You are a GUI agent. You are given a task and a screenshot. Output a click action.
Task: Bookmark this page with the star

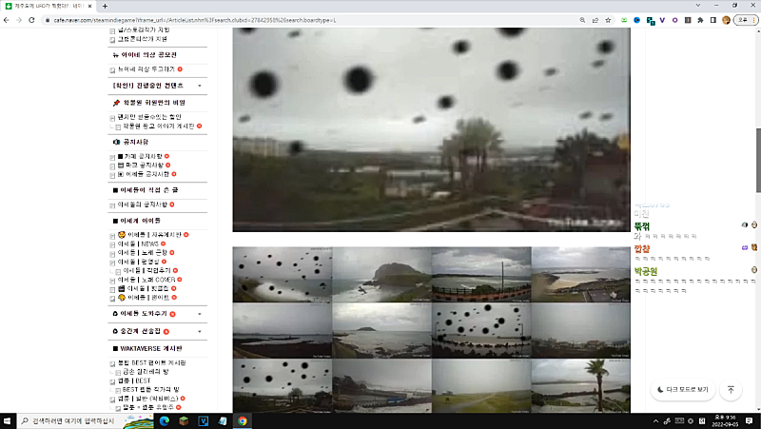[x=608, y=20]
